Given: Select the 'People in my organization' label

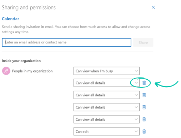Looking at the screenshot, I should tap(32, 71).
